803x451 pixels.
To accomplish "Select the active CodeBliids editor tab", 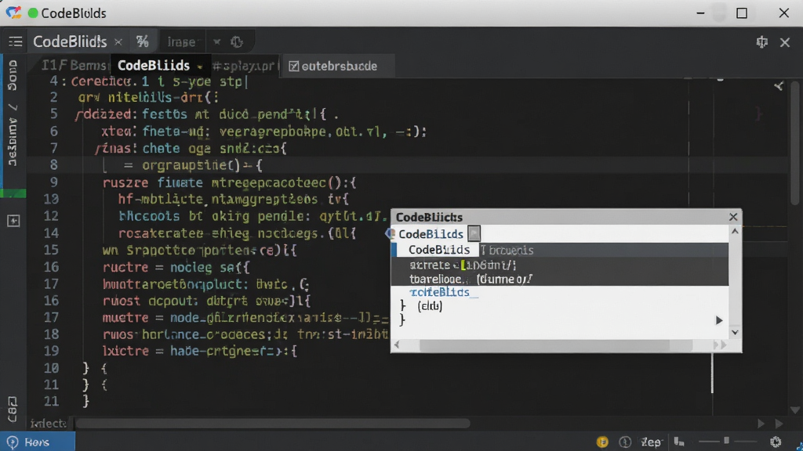I will coord(154,66).
